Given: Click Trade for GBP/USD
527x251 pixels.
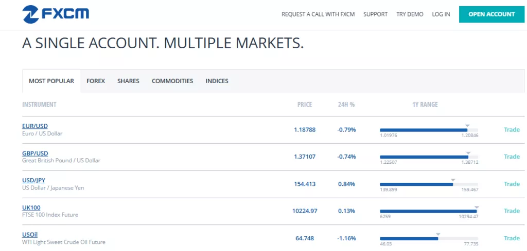Looking at the screenshot, I should 512,157.
